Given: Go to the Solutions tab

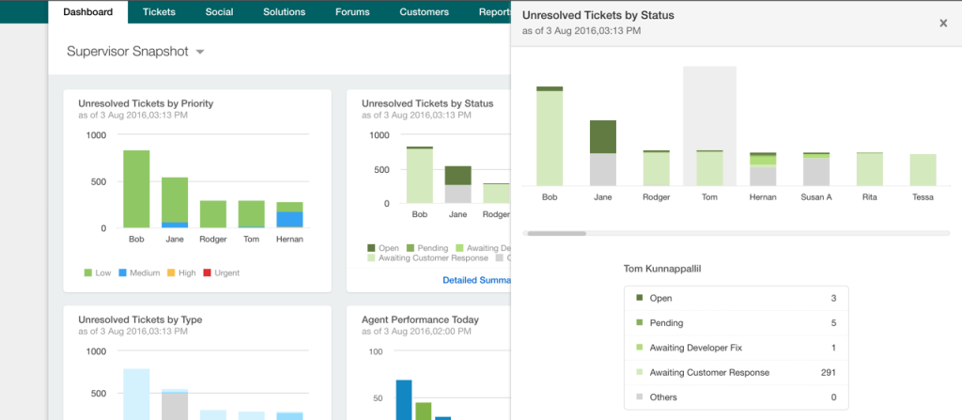Looking at the screenshot, I should point(284,12).
